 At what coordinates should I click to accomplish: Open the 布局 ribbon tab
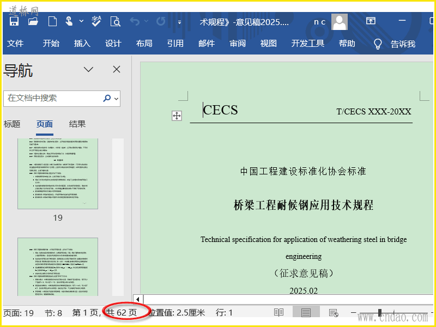(144, 44)
